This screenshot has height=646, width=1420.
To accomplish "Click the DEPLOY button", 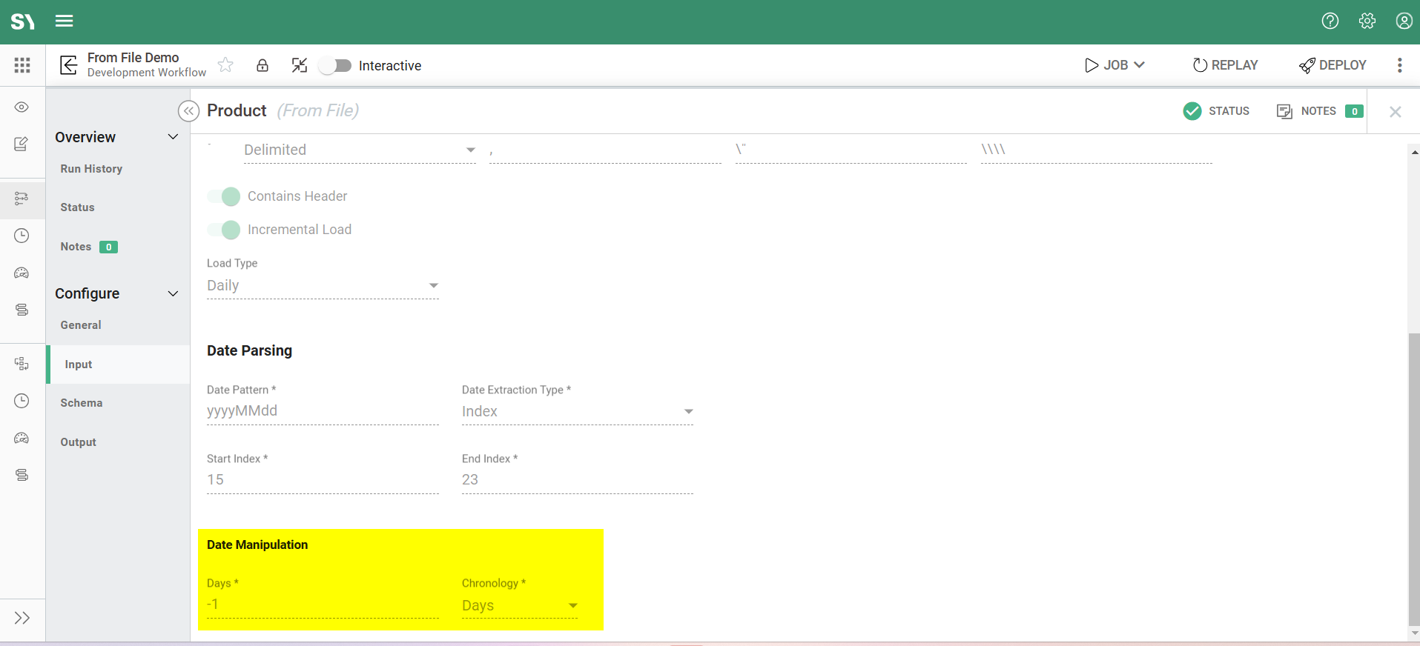I will click(1333, 65).
